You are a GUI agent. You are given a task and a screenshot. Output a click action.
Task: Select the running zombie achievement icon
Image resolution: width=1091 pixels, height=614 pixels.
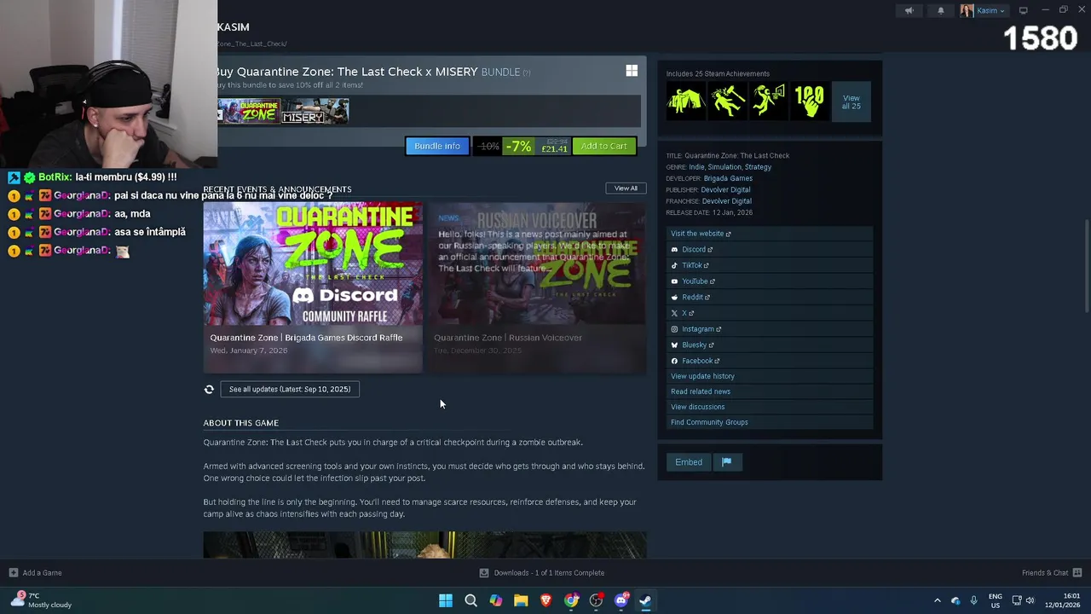(728, 101)
